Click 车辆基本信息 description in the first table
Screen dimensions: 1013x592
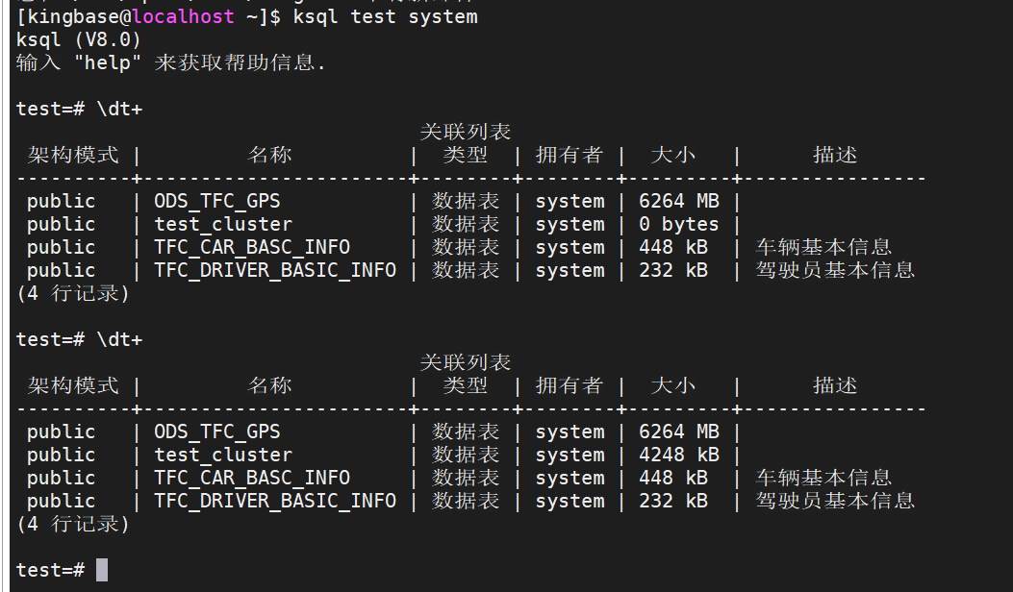tap(824, 247)
